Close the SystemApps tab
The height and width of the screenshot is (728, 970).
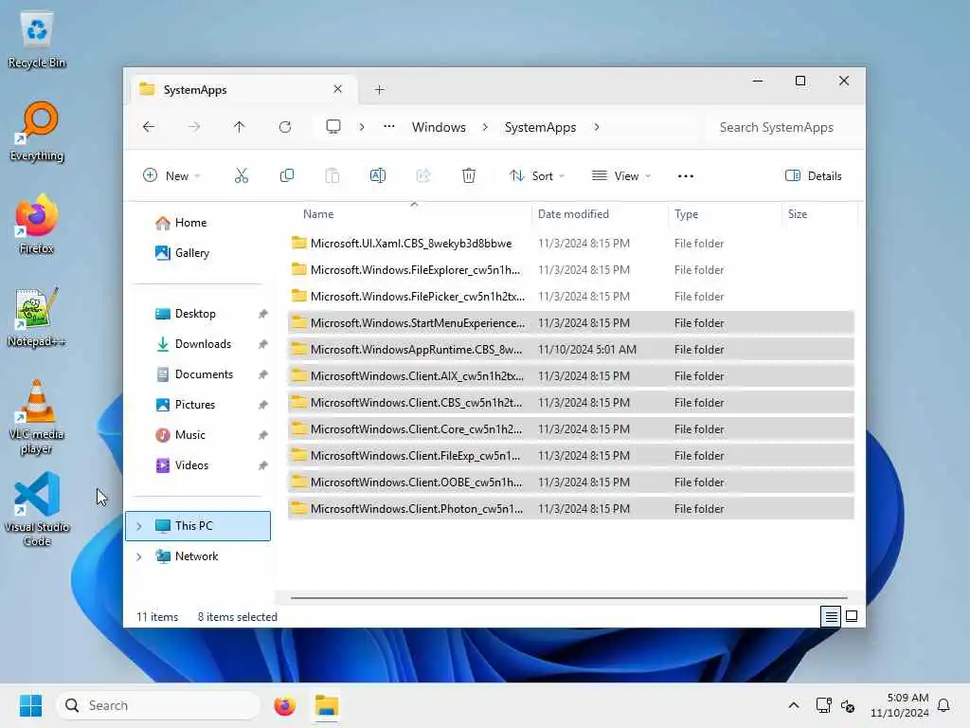point(338,89)
